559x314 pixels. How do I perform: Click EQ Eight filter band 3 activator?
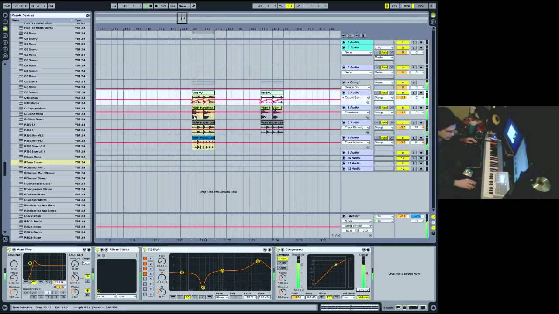coord(145,269)
